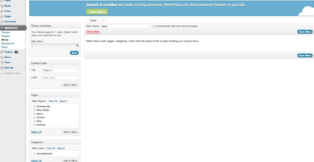Click the Menu Name field

click(125, 26)
